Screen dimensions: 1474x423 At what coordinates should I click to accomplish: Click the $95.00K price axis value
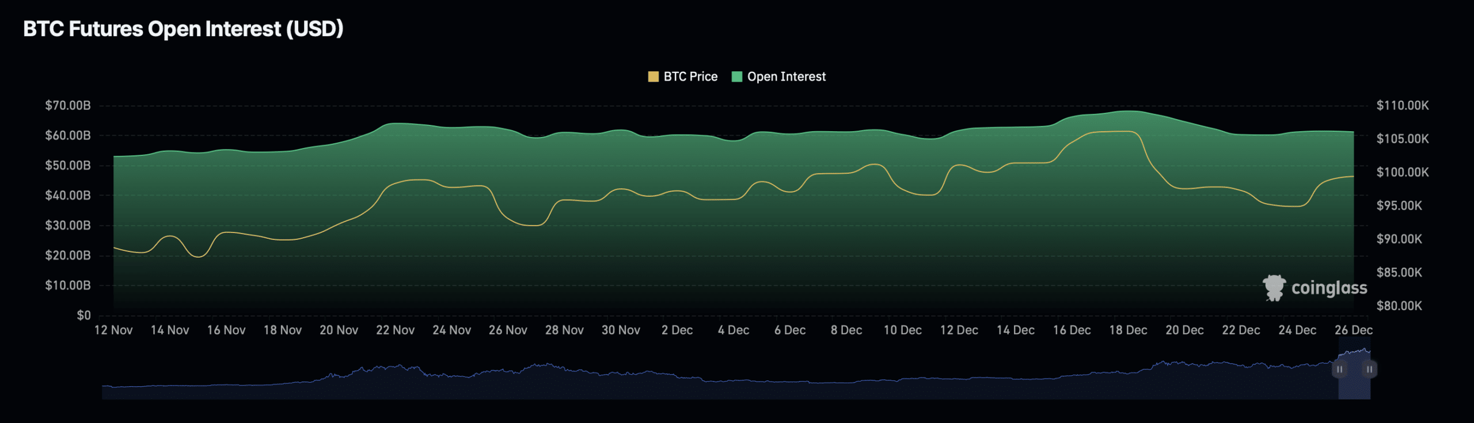pos(1399,206)
